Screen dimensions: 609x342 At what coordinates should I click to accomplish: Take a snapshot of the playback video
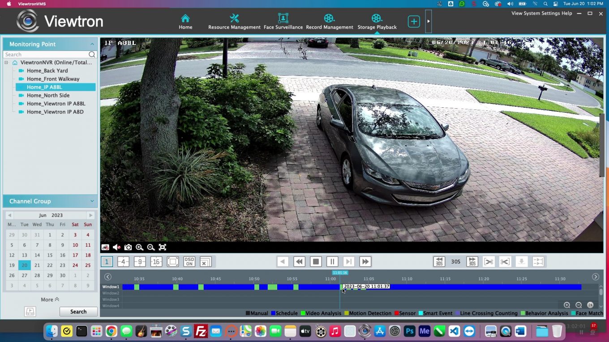tap(128, 247)
